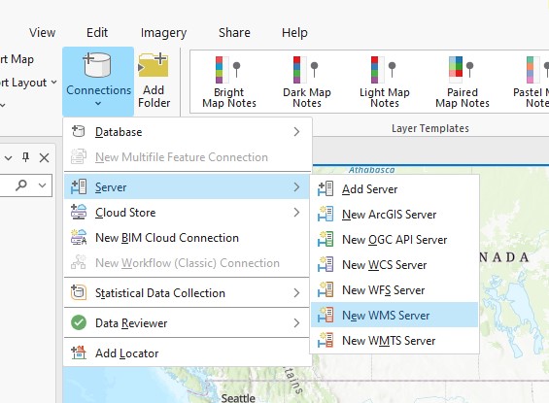Open the Share ribbon tab
Viewport: 549px width, 403px height.
click(x=234, y=33)
